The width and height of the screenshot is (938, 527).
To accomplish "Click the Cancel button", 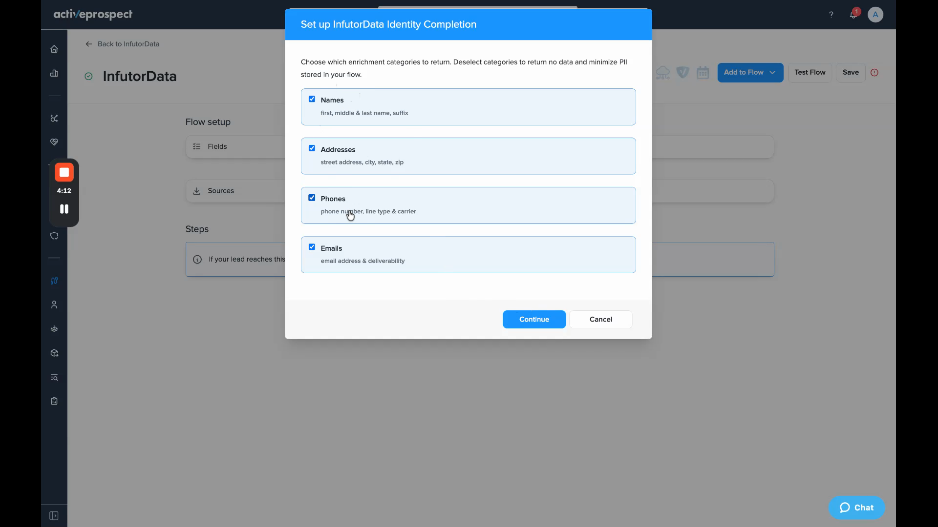I will [600, 319].
